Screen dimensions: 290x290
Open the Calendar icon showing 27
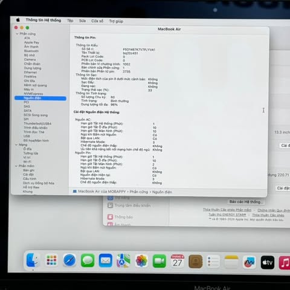[x=178, y=261]
